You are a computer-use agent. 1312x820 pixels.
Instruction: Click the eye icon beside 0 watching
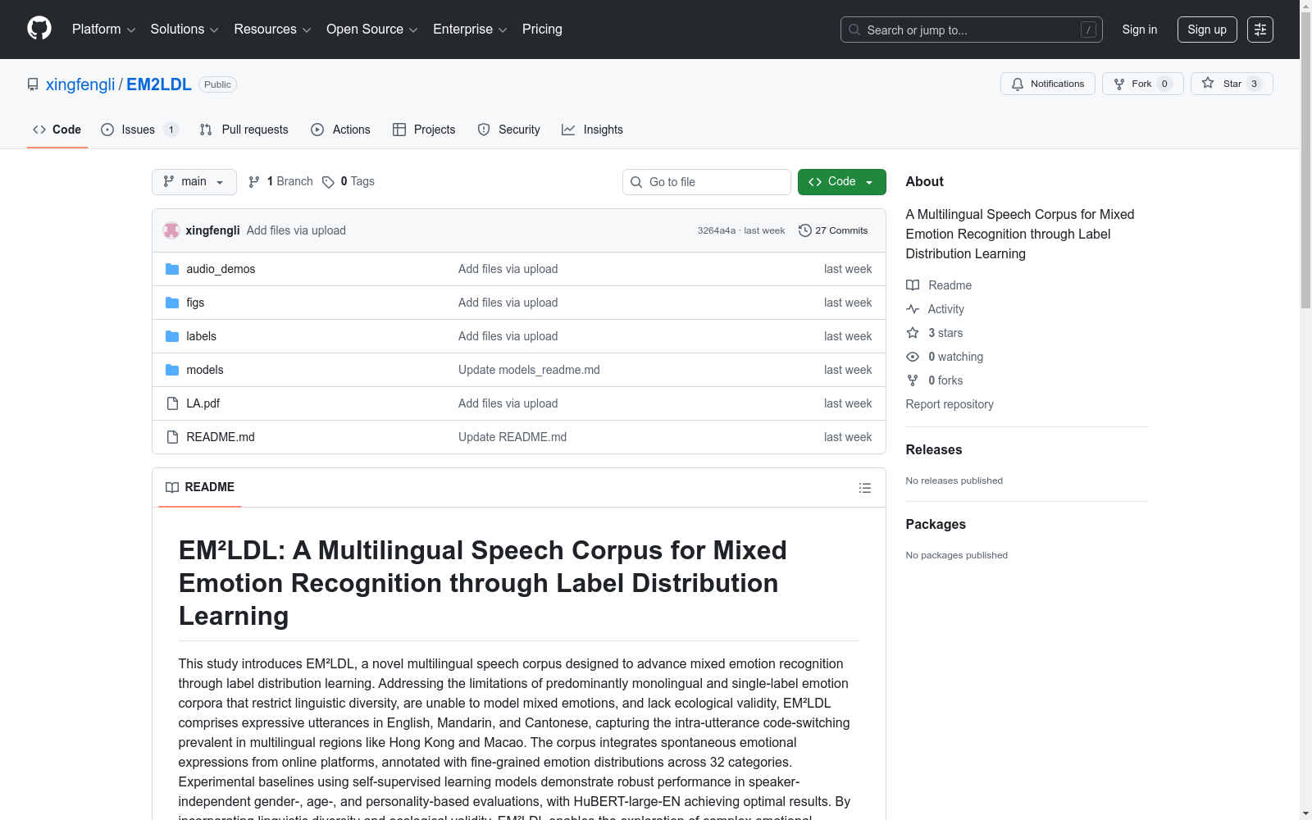point(913,357)
